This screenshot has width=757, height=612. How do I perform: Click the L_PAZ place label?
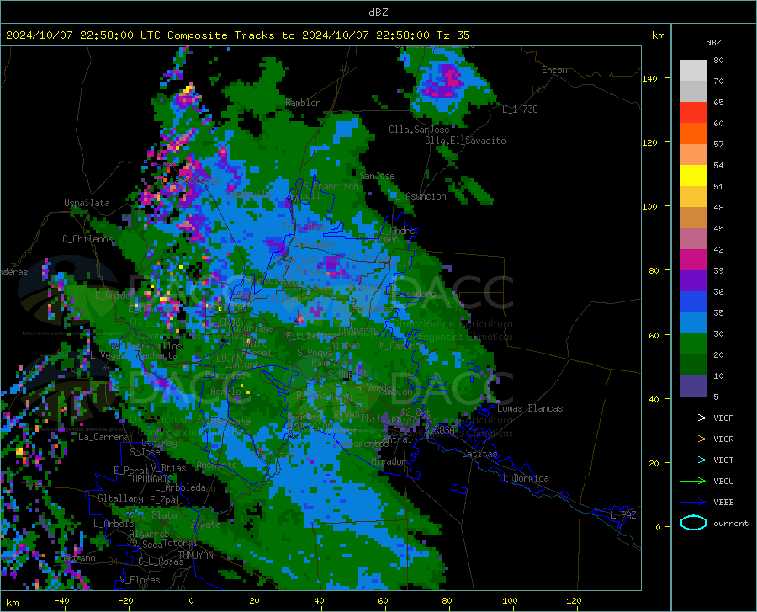(623, 515)
